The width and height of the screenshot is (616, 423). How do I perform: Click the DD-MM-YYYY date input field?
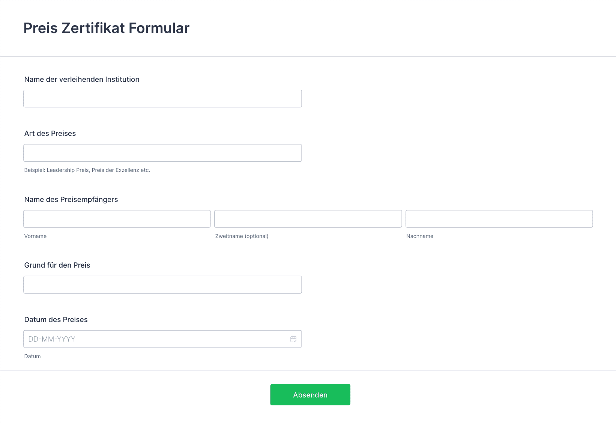point(162,339)
